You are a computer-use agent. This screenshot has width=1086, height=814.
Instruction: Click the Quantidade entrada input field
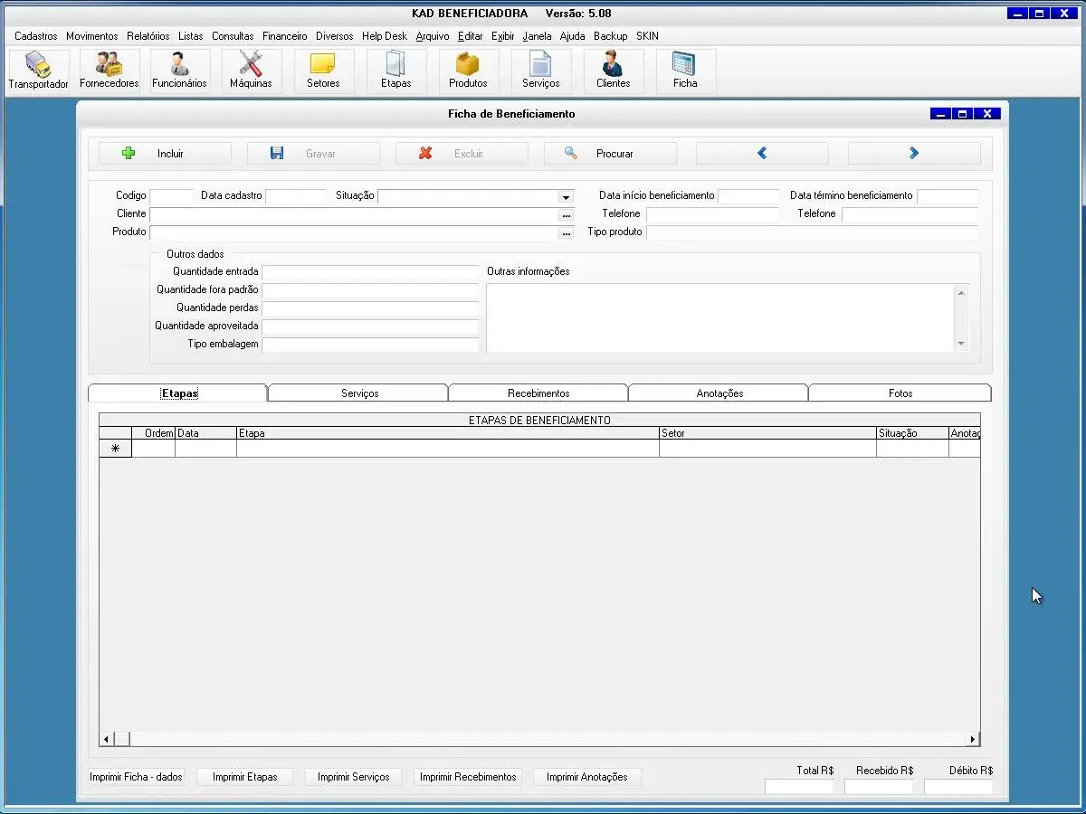pyautogui.click(x=369, y=272)
